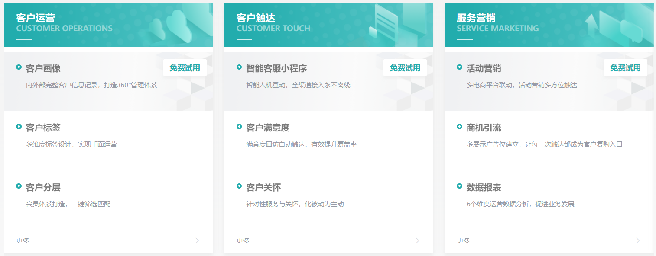Open 更多 link in 客户触达 card
656x256 pixels.
[x=243, y=240]
